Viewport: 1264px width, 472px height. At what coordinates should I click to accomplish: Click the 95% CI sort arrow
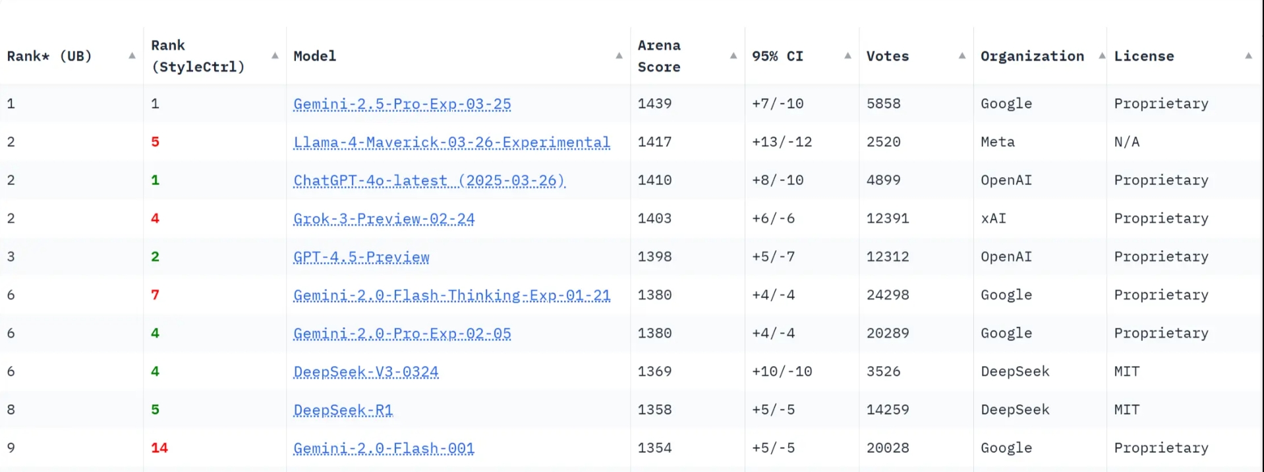coord(847,56)
